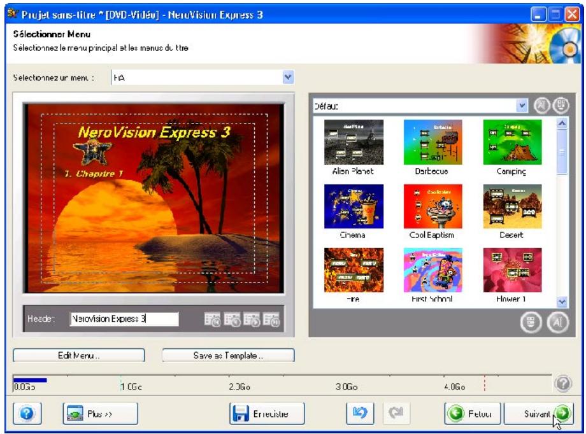Click the Header text input field
The image size is (586, 434).
(x=124, y=319)
